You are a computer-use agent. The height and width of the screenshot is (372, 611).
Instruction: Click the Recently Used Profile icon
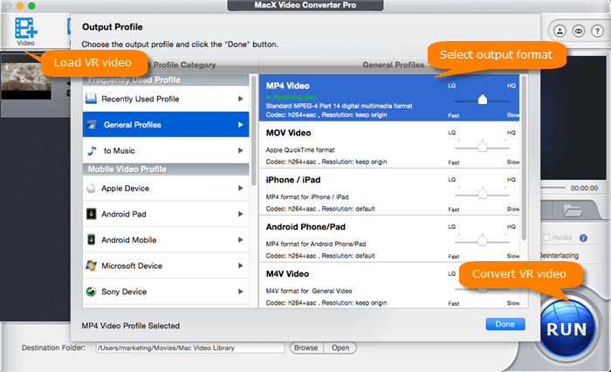pos(91,99)
